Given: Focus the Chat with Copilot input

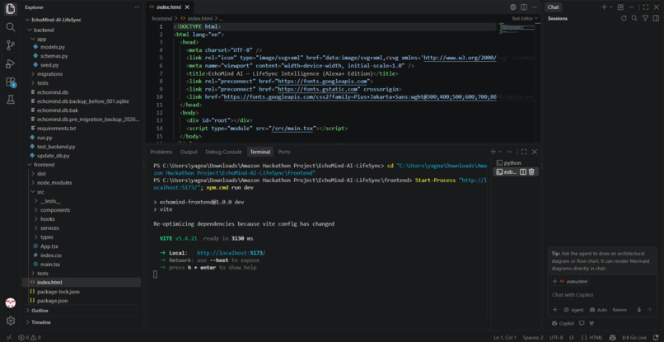Looking at the screenshot, I should pyautogui.click(x=602, y=294).
